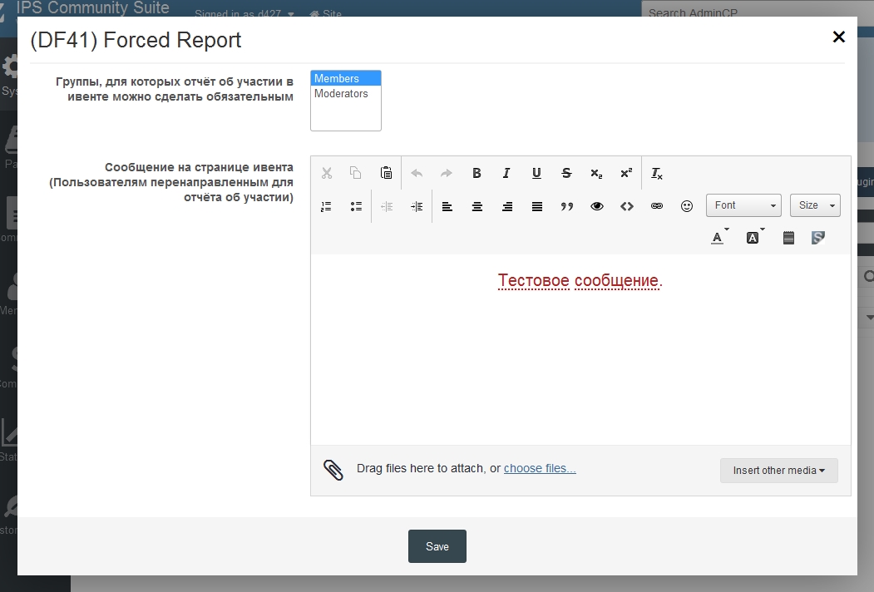Open the Font dropdown

743,205
